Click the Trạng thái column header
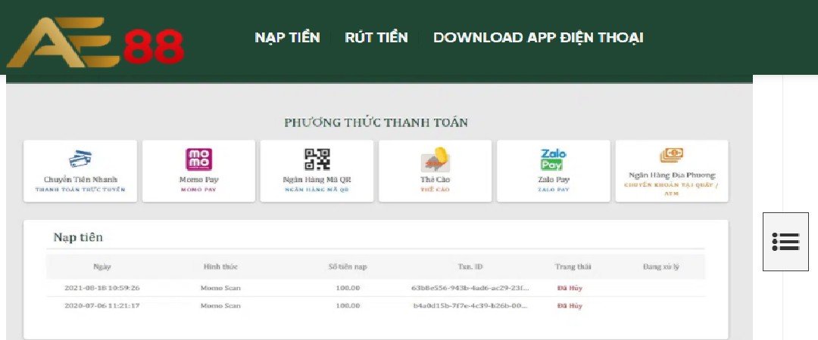 pyautogui.click(x=573, y=267)
